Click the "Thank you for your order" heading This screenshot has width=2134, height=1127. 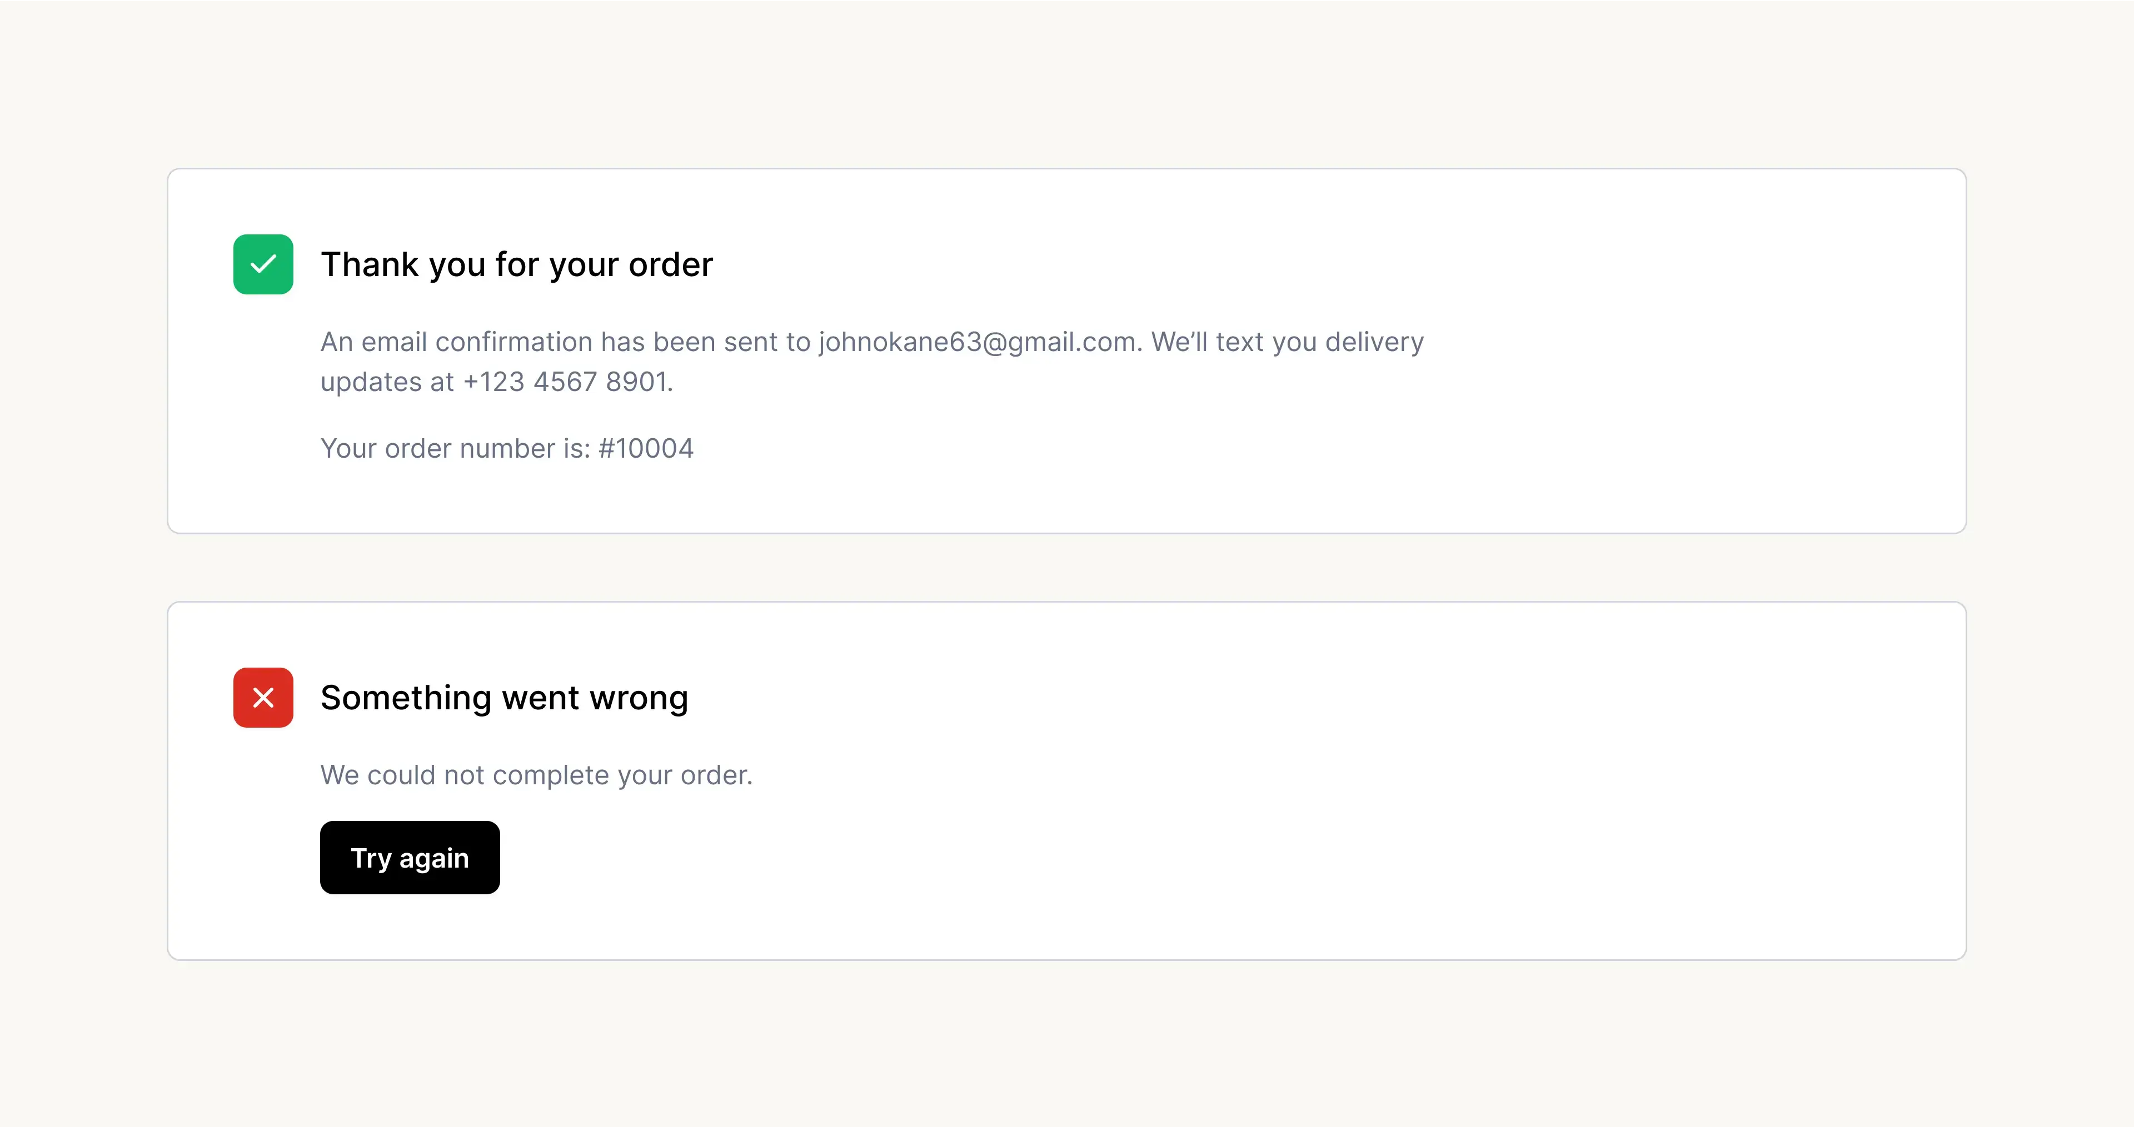(x=516, y=265)
